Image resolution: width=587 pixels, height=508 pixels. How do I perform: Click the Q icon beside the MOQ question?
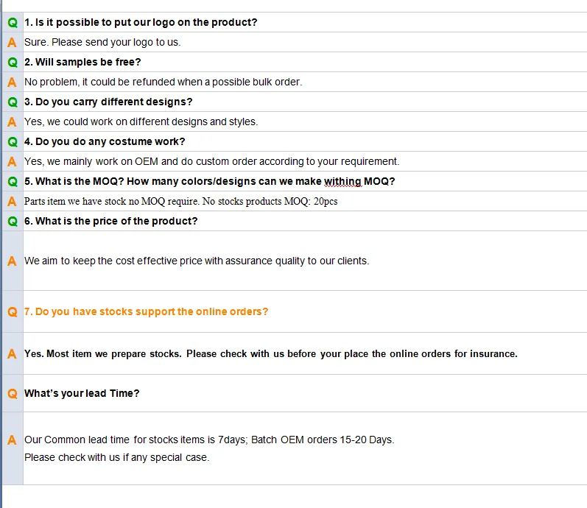(x=13, y=181)
